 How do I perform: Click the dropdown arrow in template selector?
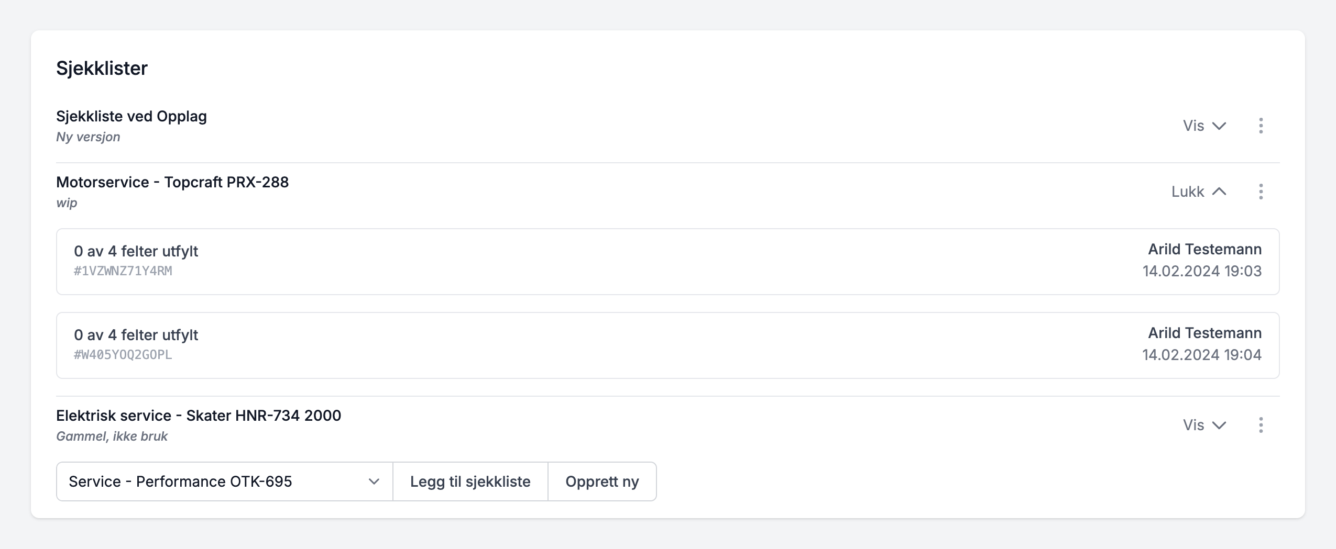(x=374, y=481)
